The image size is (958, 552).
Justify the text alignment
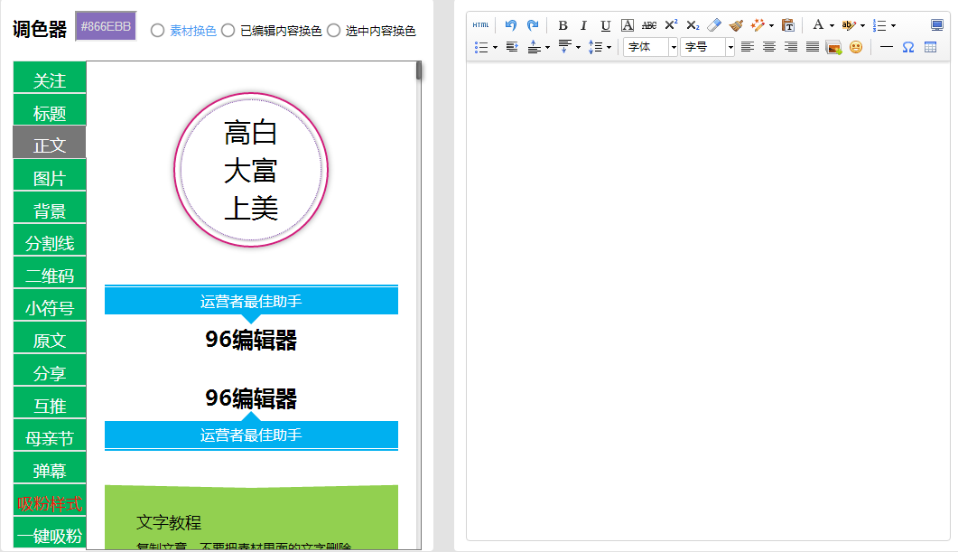(812, 47)
